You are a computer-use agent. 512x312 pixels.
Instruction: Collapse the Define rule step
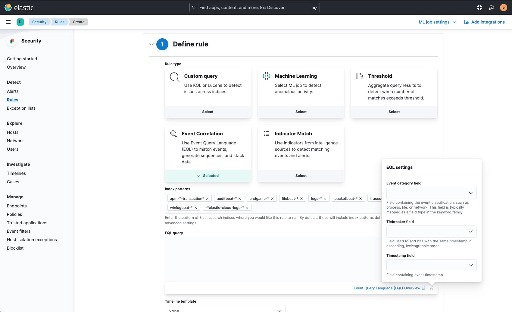point(151,44)
